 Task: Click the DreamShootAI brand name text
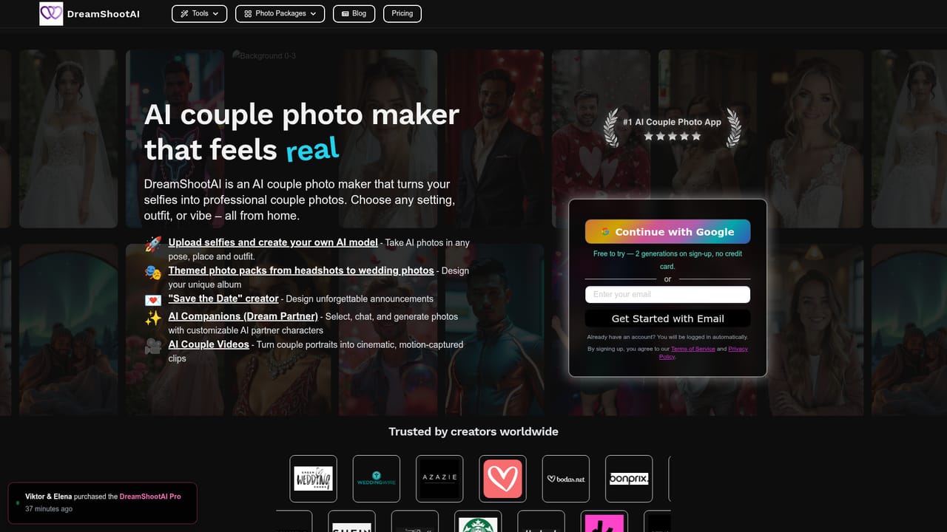(x=103, y=14)
